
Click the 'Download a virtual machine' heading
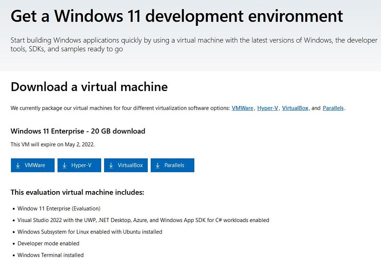point(89,87)
